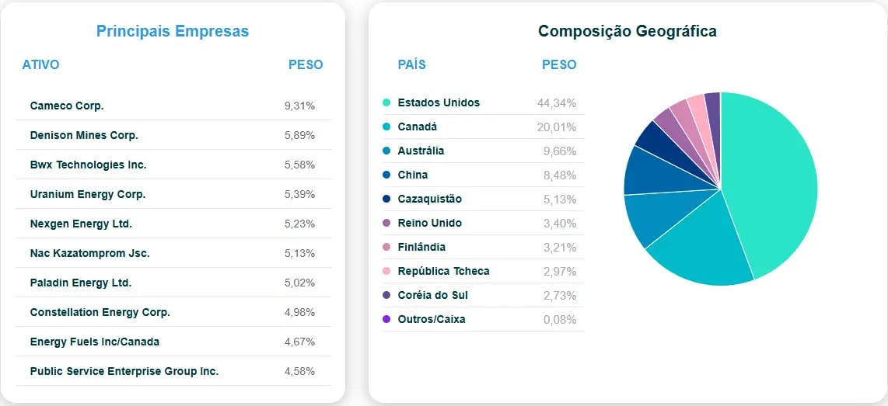Select Denison Mines Corp. entry
This screenshot has height=406, width=888.
click(x=84, y=135)
